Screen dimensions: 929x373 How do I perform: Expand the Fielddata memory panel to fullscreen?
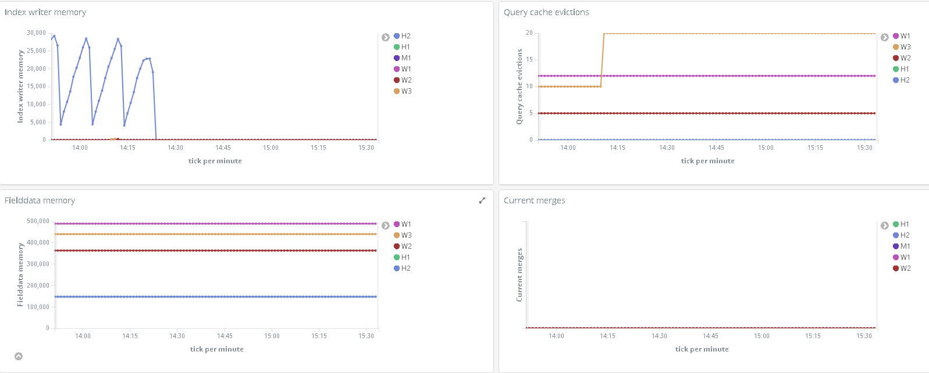pyautogui.click(x=482, y=200)
